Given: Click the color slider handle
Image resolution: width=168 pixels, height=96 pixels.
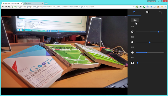Looking at the screenshot, I should coord(150,42).
